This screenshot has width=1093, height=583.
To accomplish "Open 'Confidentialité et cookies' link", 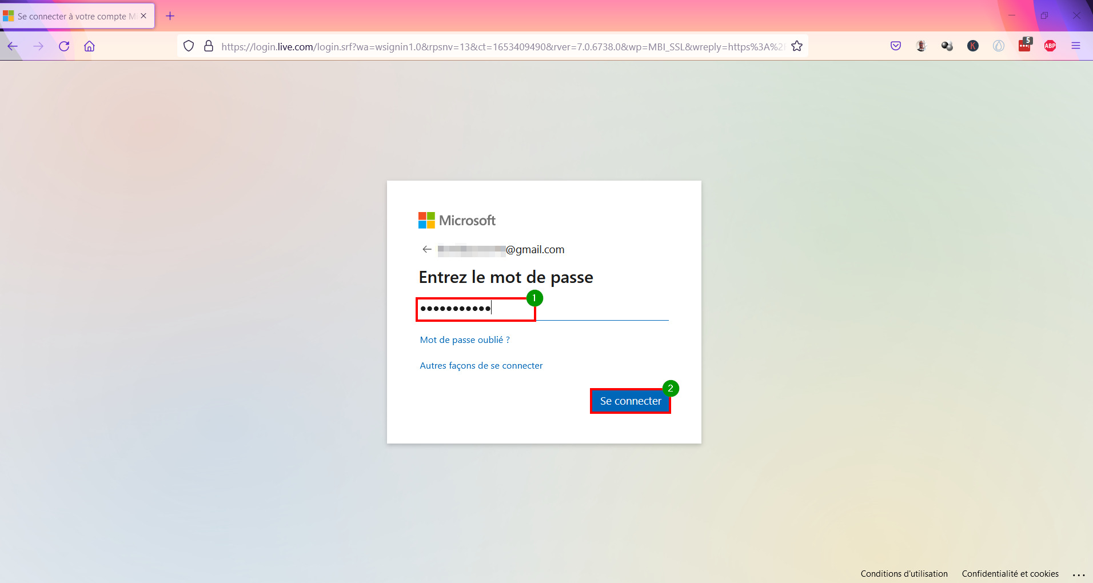I will pos(1010,574).
